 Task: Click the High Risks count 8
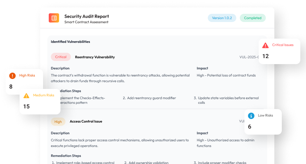[11, 87]
